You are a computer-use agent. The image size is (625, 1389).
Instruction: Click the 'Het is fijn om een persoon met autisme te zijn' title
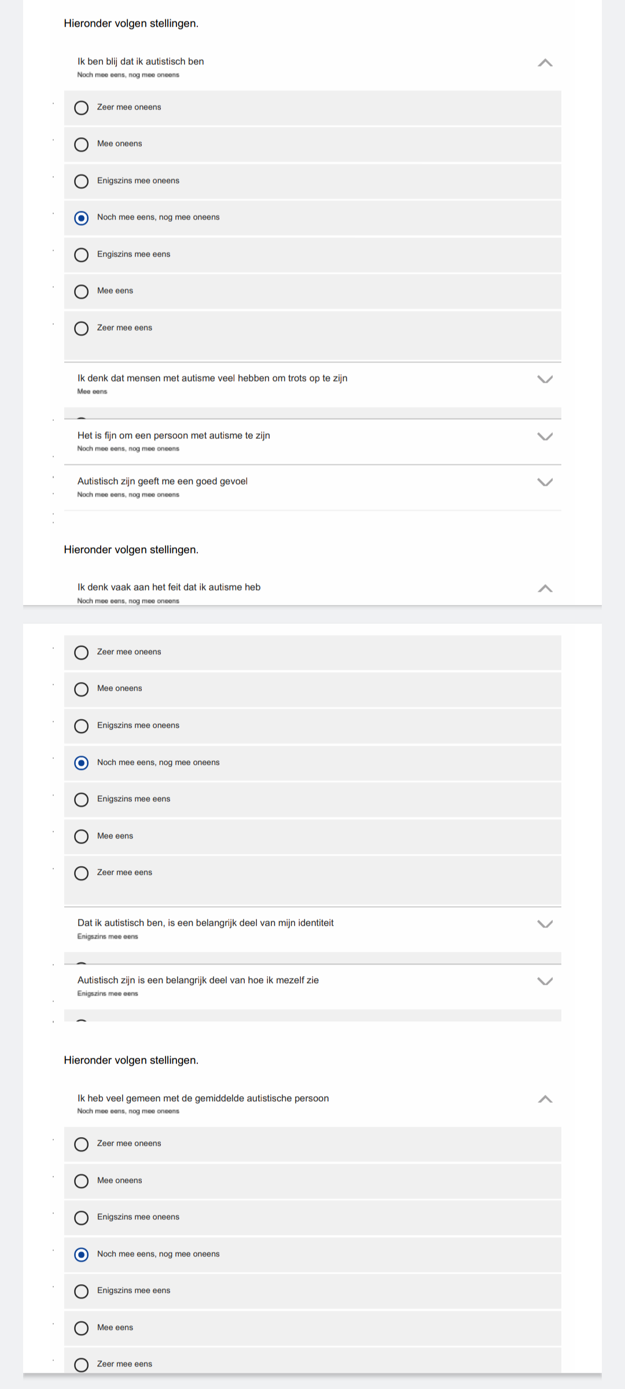(174, 435)
